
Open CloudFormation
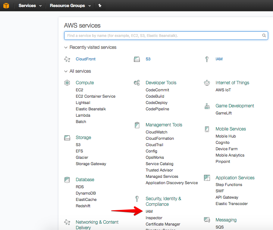click(160, 139)
